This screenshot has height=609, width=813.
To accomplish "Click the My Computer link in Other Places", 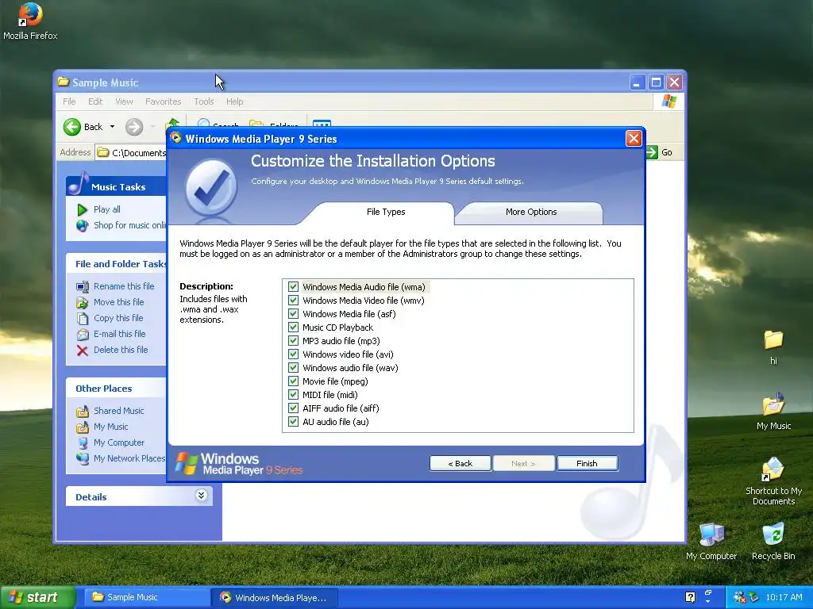I will click(x=119, y=442).
